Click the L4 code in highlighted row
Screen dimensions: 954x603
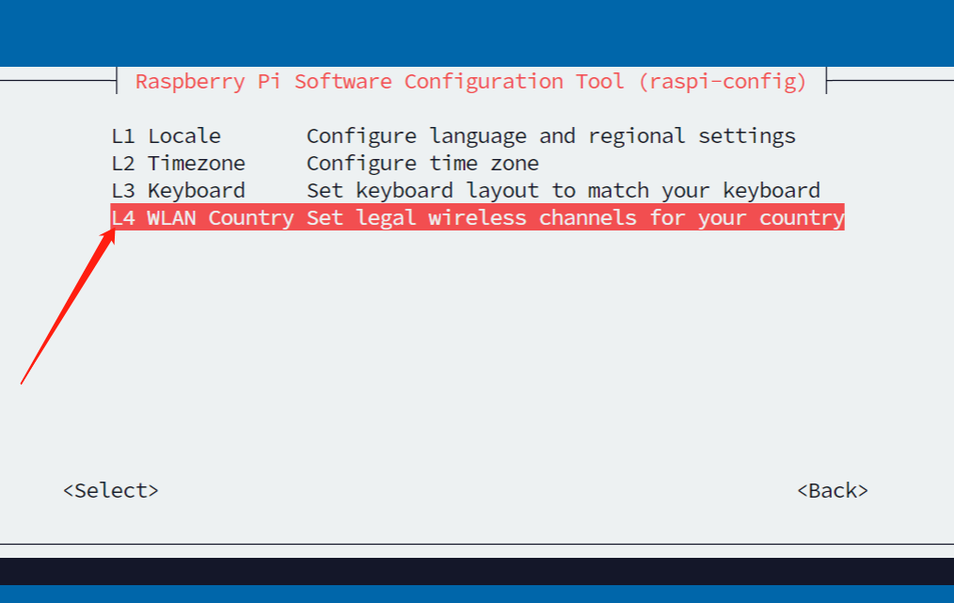click(123, 218)
